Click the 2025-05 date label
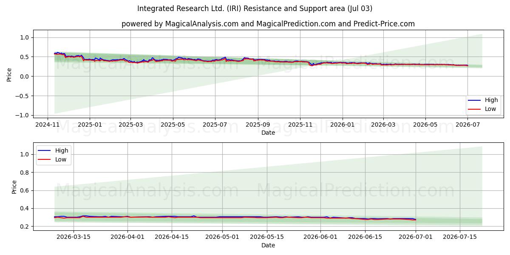 (173, 125)
